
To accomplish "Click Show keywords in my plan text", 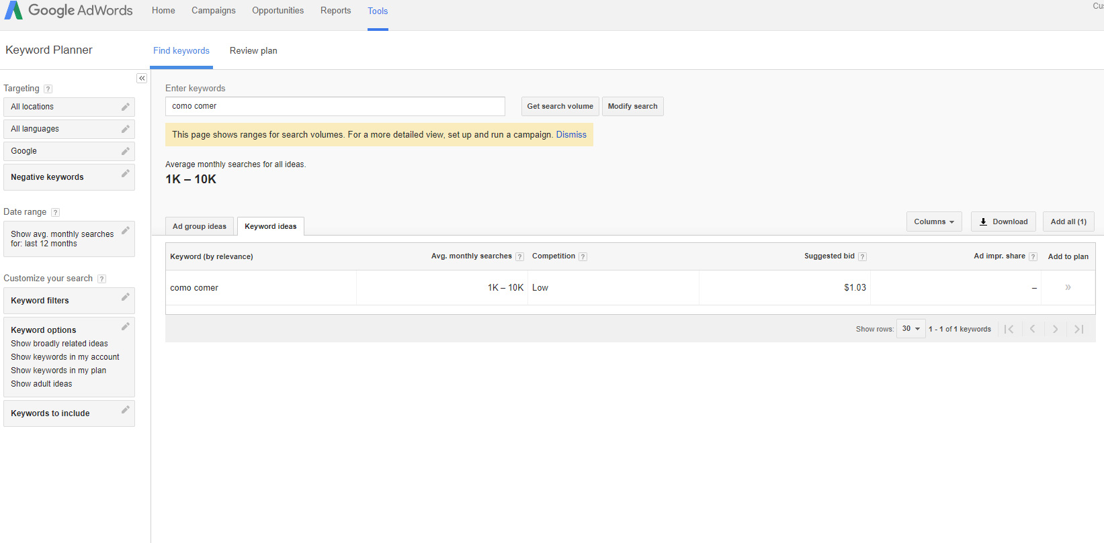I will [58, 371].
